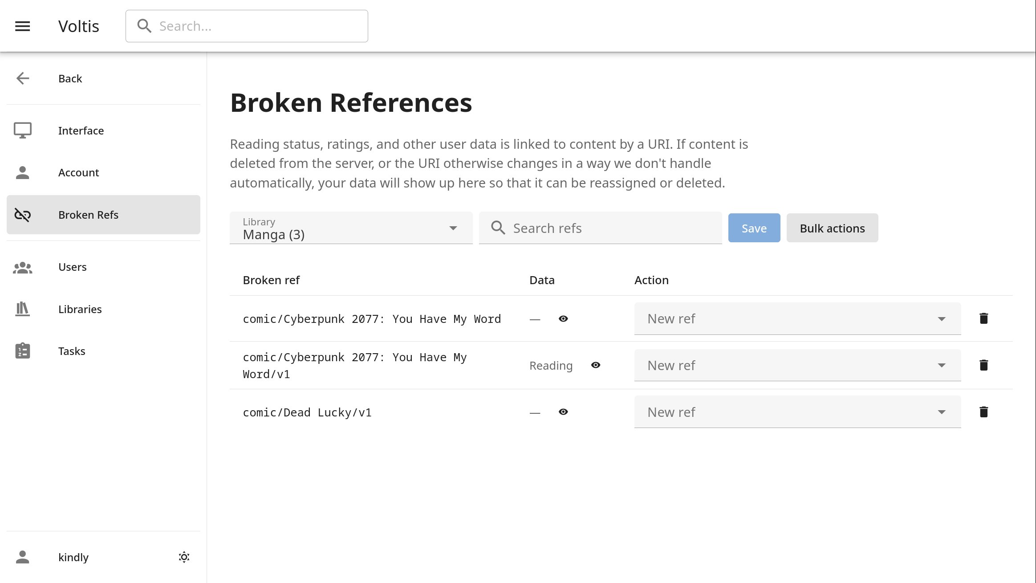The image size is (1036, 583).
Task: Show Reading data for the v1 Cyberpunk reference
Action: pyautogui.click(x=597, y=365)
